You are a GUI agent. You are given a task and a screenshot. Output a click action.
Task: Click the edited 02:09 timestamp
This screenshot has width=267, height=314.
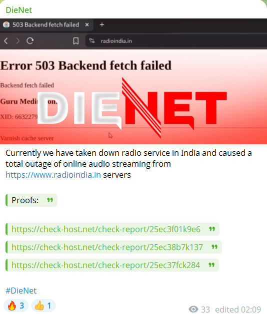coord(238,310)
